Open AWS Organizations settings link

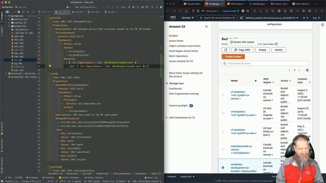[184, 94]
